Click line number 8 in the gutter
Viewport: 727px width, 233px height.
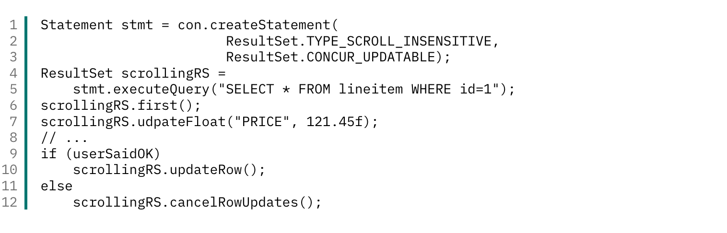tap(13, 138)
